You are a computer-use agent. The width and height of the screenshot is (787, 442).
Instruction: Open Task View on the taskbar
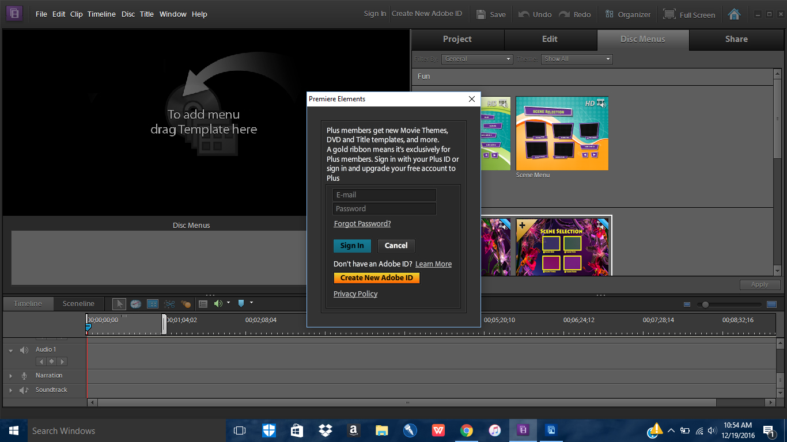click(x=240, y=430)
